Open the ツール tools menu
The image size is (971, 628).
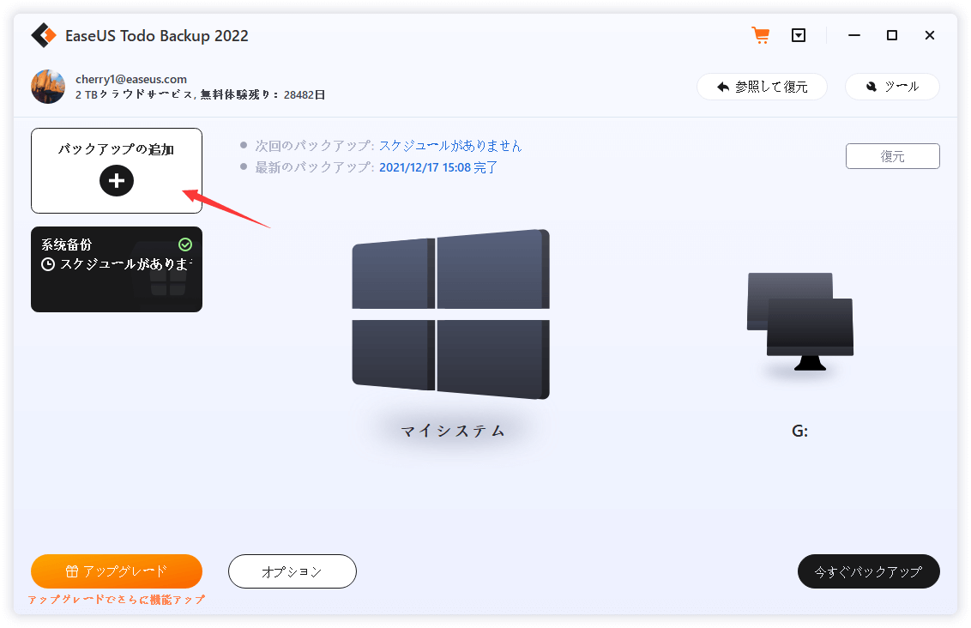point(892,87)
